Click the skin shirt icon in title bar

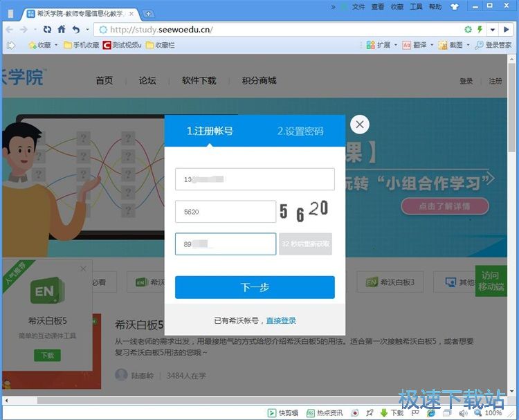point(455,7)
